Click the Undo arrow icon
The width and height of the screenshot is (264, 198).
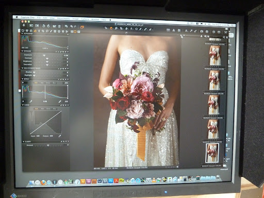click(x=72, y=26)
